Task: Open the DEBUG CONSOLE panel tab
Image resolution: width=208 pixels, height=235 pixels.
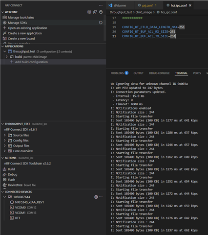Action: 159,73
